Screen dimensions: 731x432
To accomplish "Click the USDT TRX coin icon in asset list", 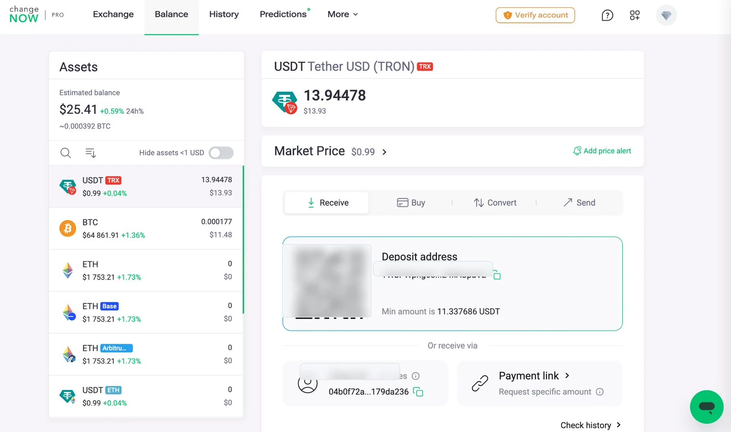I will point(68,187).
